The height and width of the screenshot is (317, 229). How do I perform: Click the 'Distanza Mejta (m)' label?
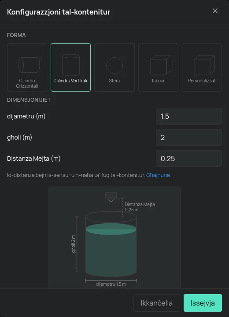pyautogui.click(x=34, y=158)
